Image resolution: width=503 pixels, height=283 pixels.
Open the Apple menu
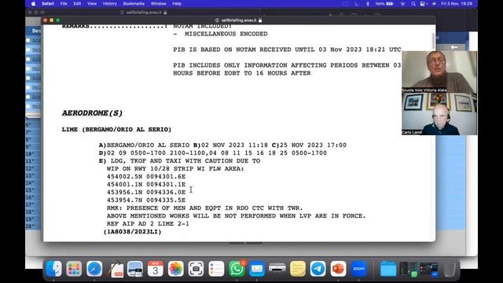33,3
